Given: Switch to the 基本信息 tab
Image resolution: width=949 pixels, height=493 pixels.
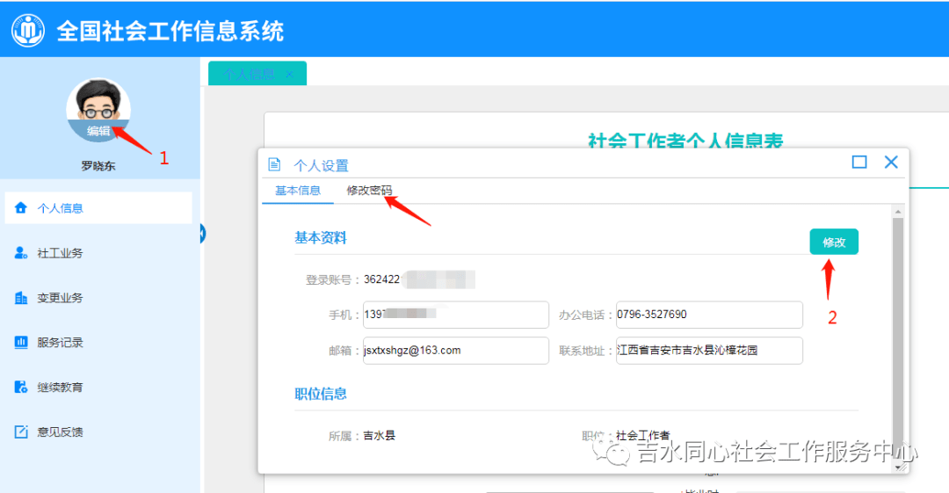Looking at the screenshot, I should (298, 191).
